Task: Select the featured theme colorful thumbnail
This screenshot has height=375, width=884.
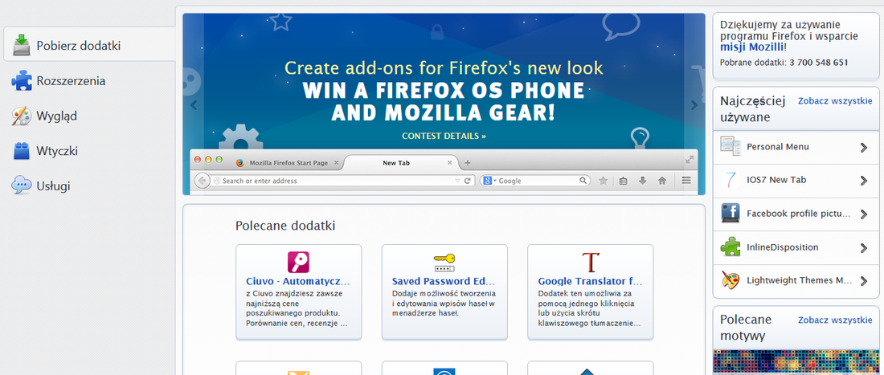Action: [796, 362]
